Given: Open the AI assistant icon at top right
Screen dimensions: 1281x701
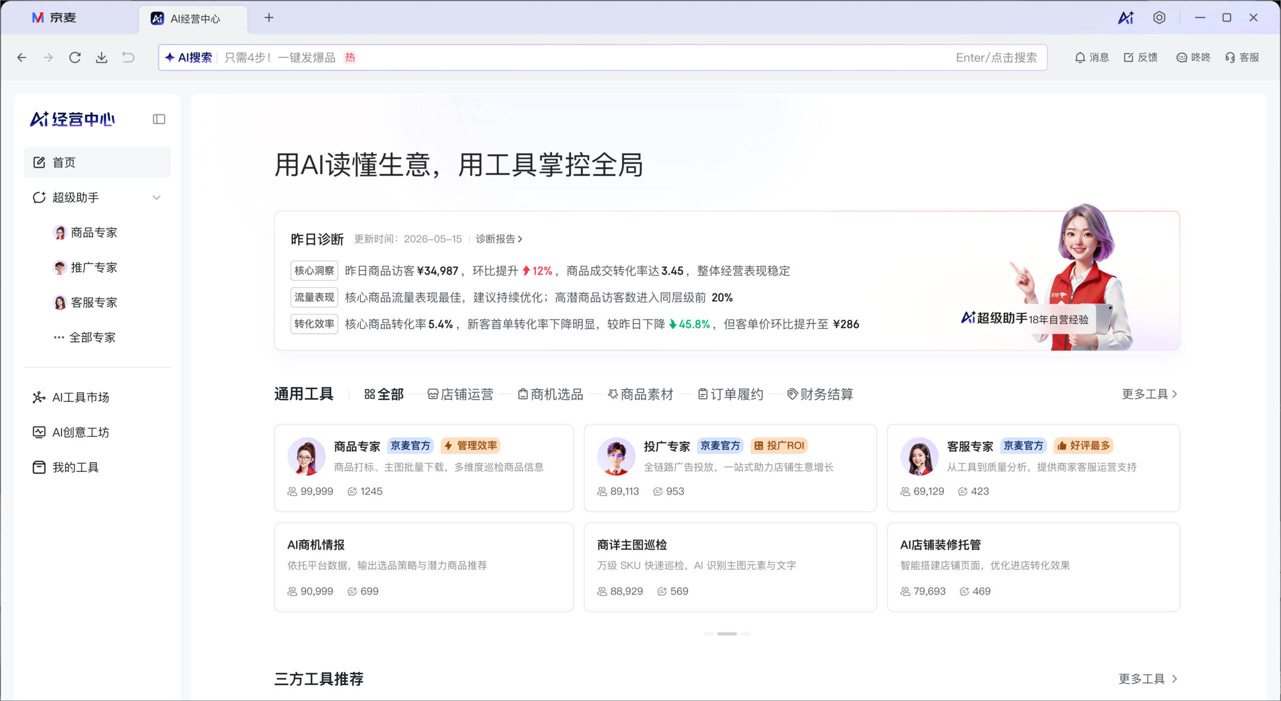Looking at the screenshot, I should click(x=1126, y=18).
